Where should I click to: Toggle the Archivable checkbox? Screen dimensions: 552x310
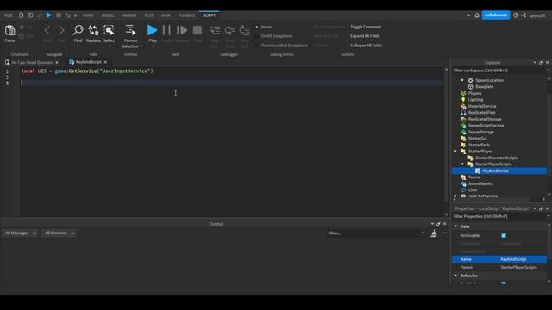tap(504, 235)
